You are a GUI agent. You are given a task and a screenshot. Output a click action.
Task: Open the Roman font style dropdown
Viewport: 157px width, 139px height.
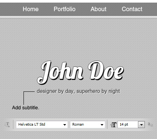(x=88, y=125)
